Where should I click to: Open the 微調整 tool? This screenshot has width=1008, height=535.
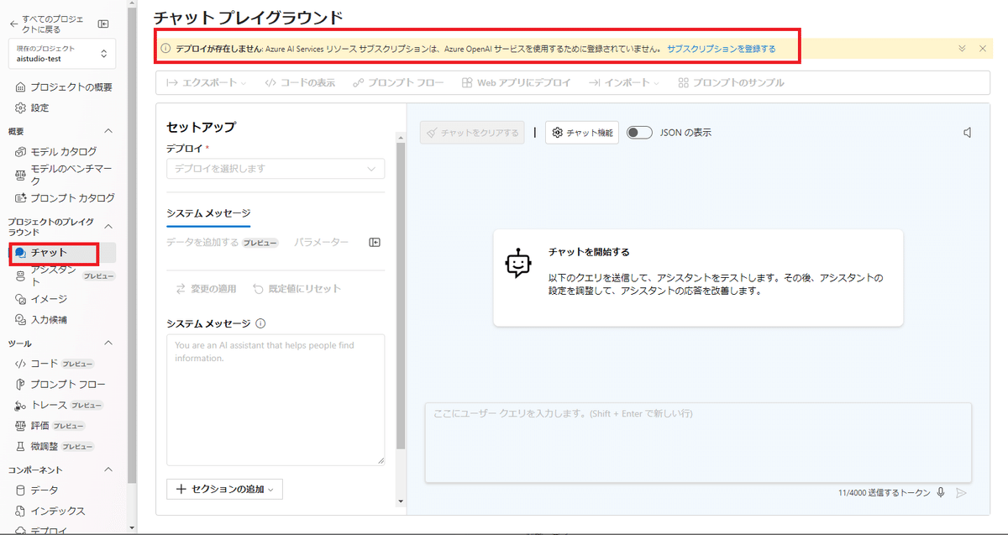click(55, 446)
